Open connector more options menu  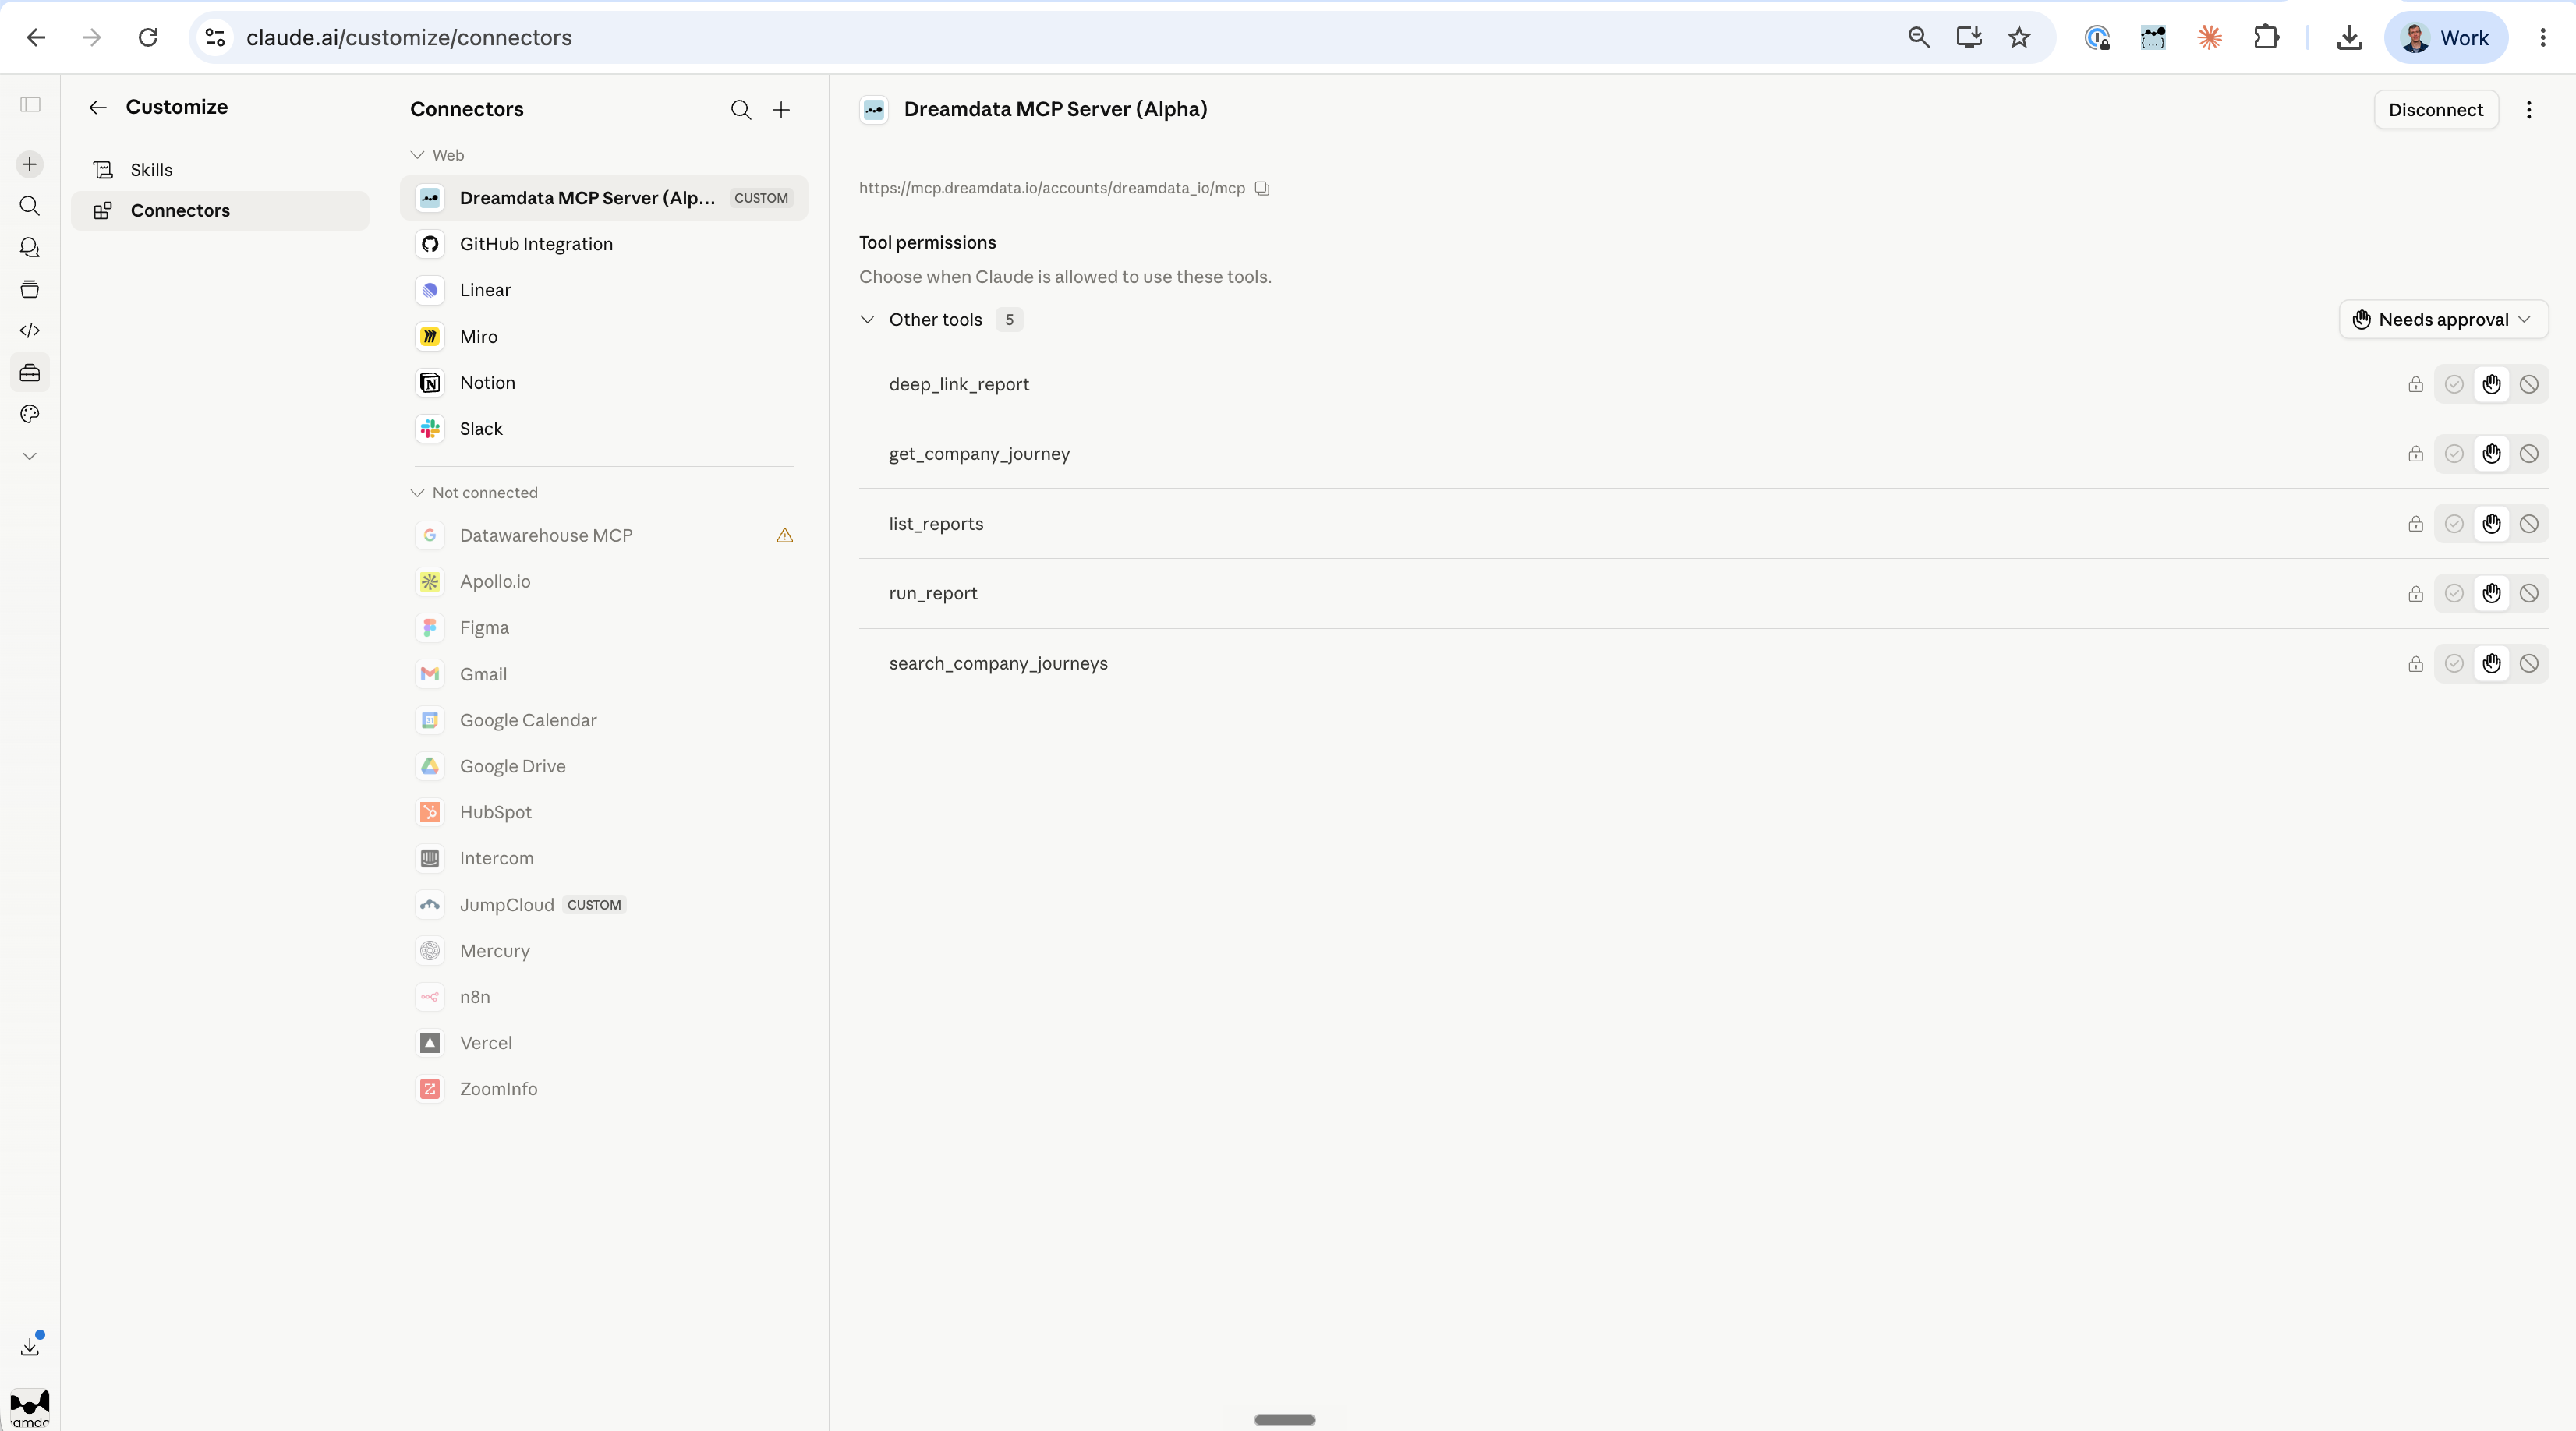(x=2529, y=110)
